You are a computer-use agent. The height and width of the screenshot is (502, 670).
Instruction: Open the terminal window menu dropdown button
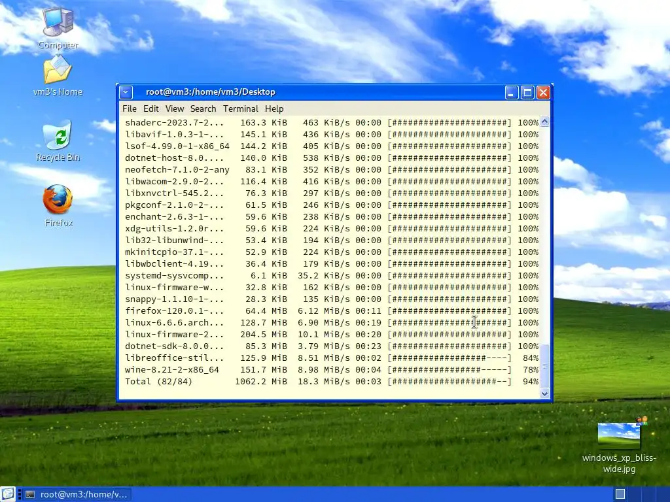(x=126, y=92)
